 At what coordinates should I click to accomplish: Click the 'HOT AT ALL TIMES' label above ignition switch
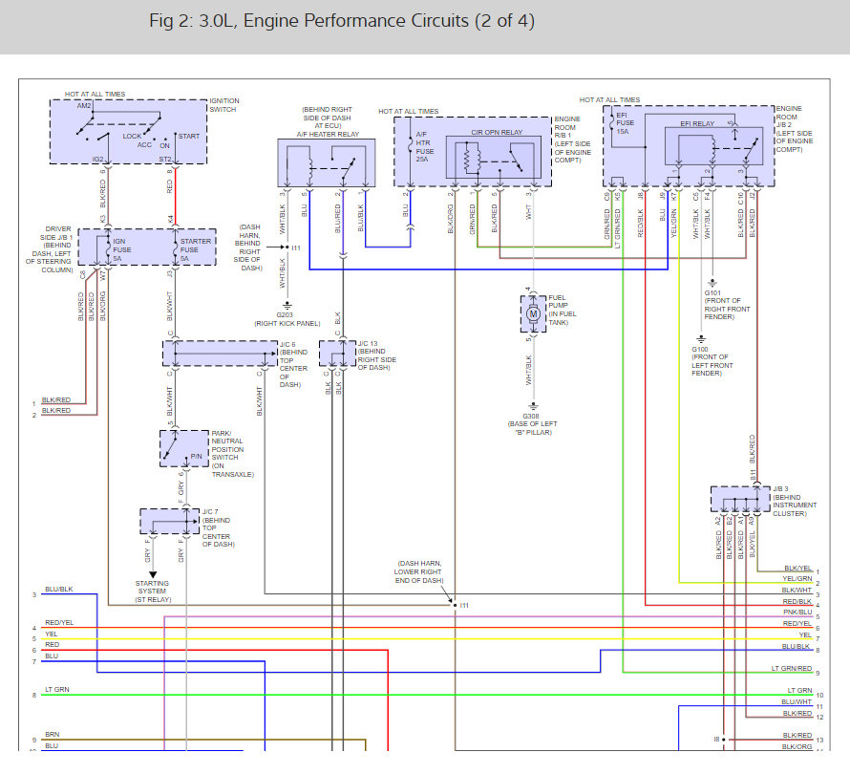[95, 94]
